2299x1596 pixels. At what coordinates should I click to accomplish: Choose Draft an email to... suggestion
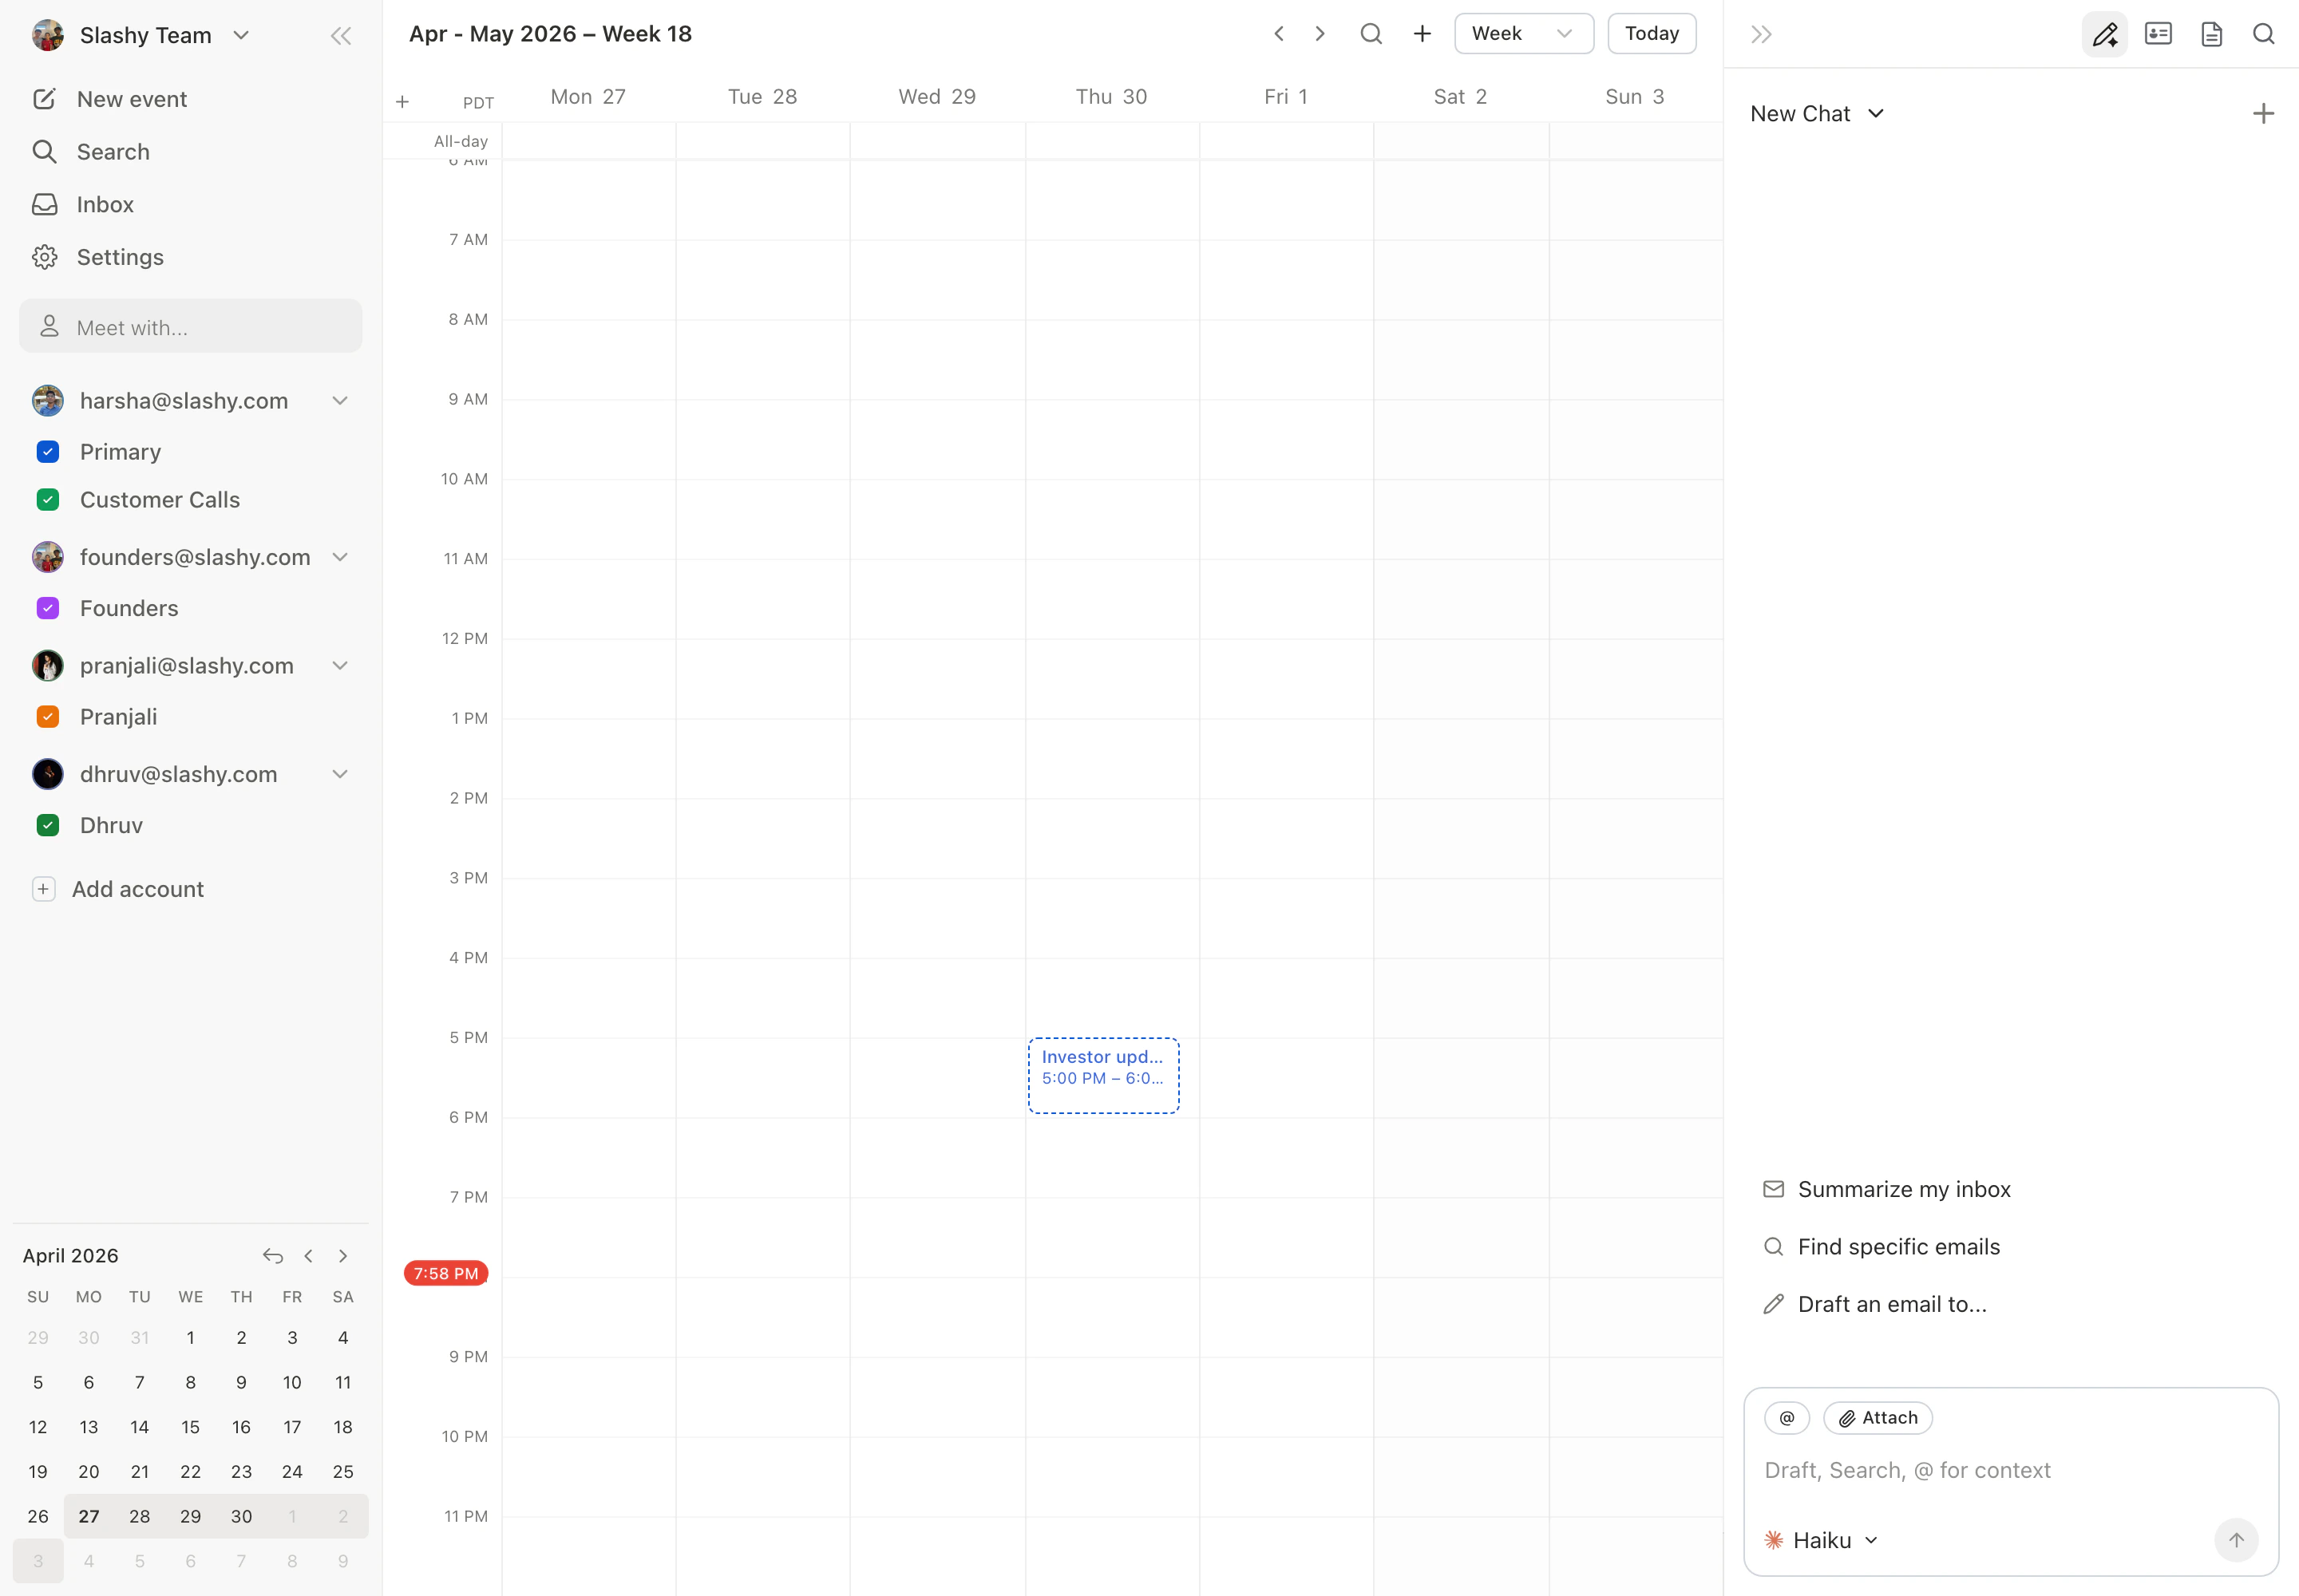pos(1875,1305)
